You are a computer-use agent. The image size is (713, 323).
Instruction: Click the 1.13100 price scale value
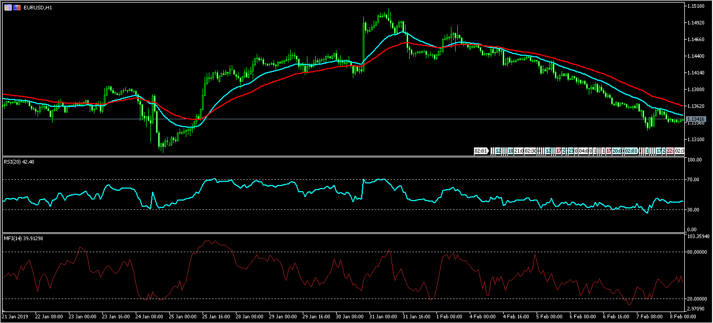(x=696, y=140)
